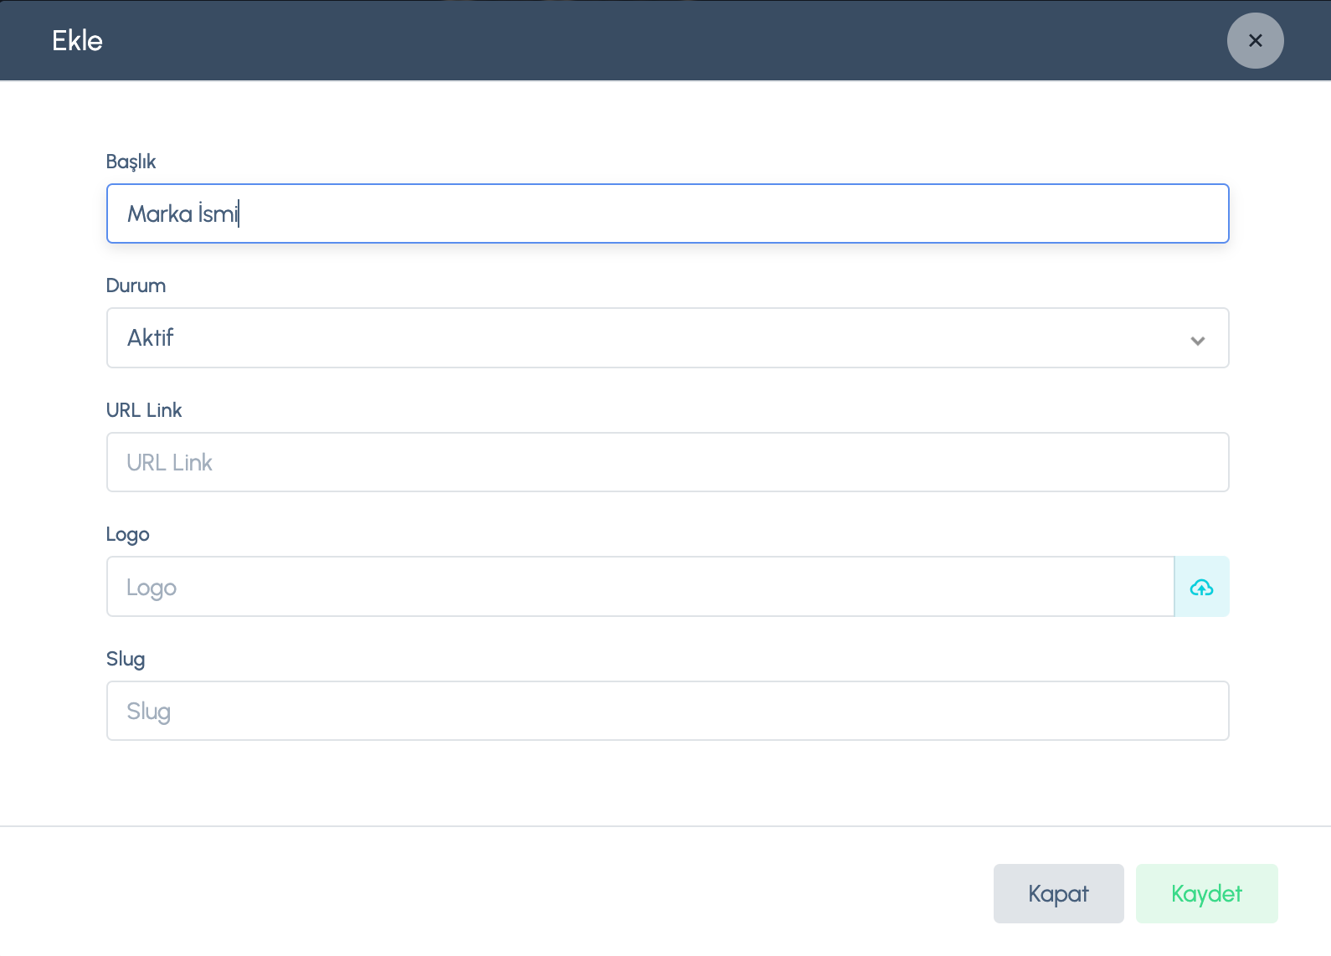Click the URL Link label above input
The width and height of the screenshot is (1331, 956).
144,410
